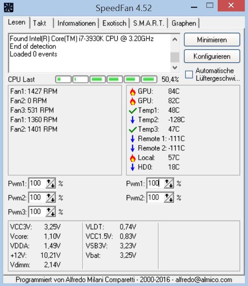Click the green checkmark beside Temp3

[x=133, y=129]
